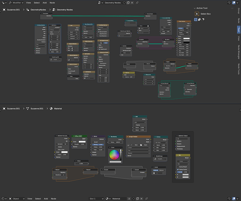Switch to the View sidebar tab
The width and height of the screenshot is (241, 201).
coord(239,38)
